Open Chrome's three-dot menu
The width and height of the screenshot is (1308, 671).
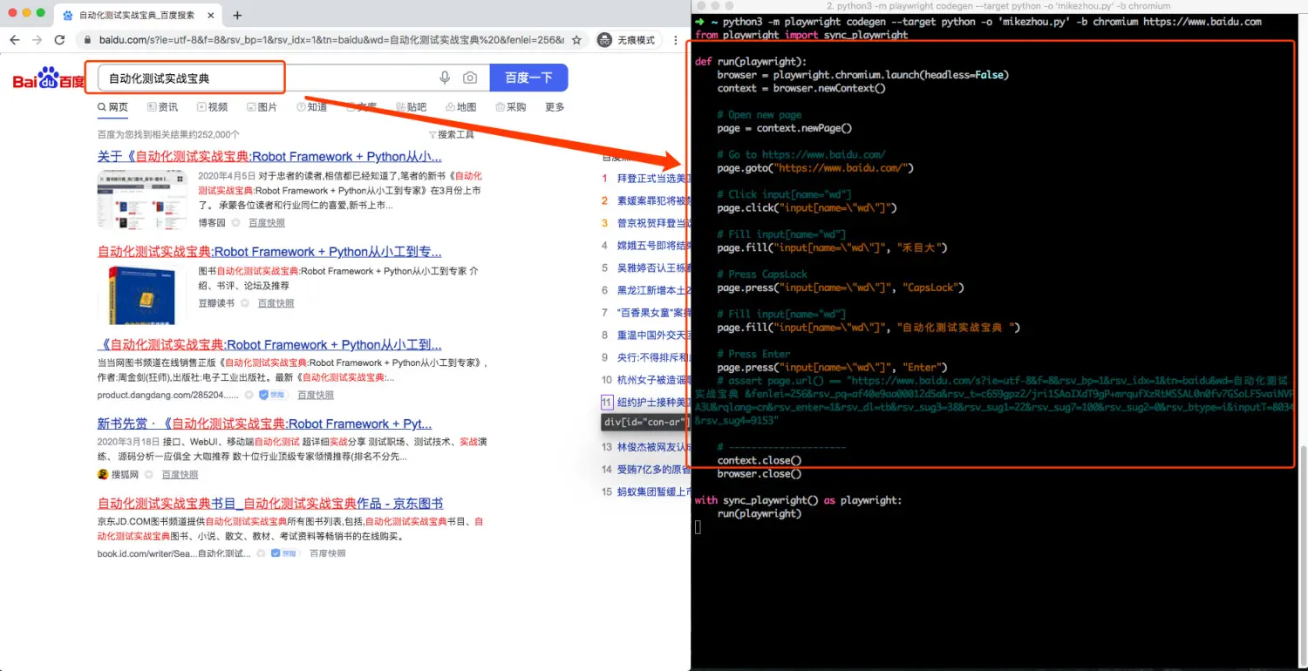point(676,40)
